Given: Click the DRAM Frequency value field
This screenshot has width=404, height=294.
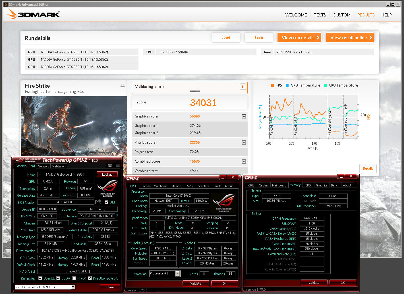Looking at the screenshot, I should (x=312, y=219).
